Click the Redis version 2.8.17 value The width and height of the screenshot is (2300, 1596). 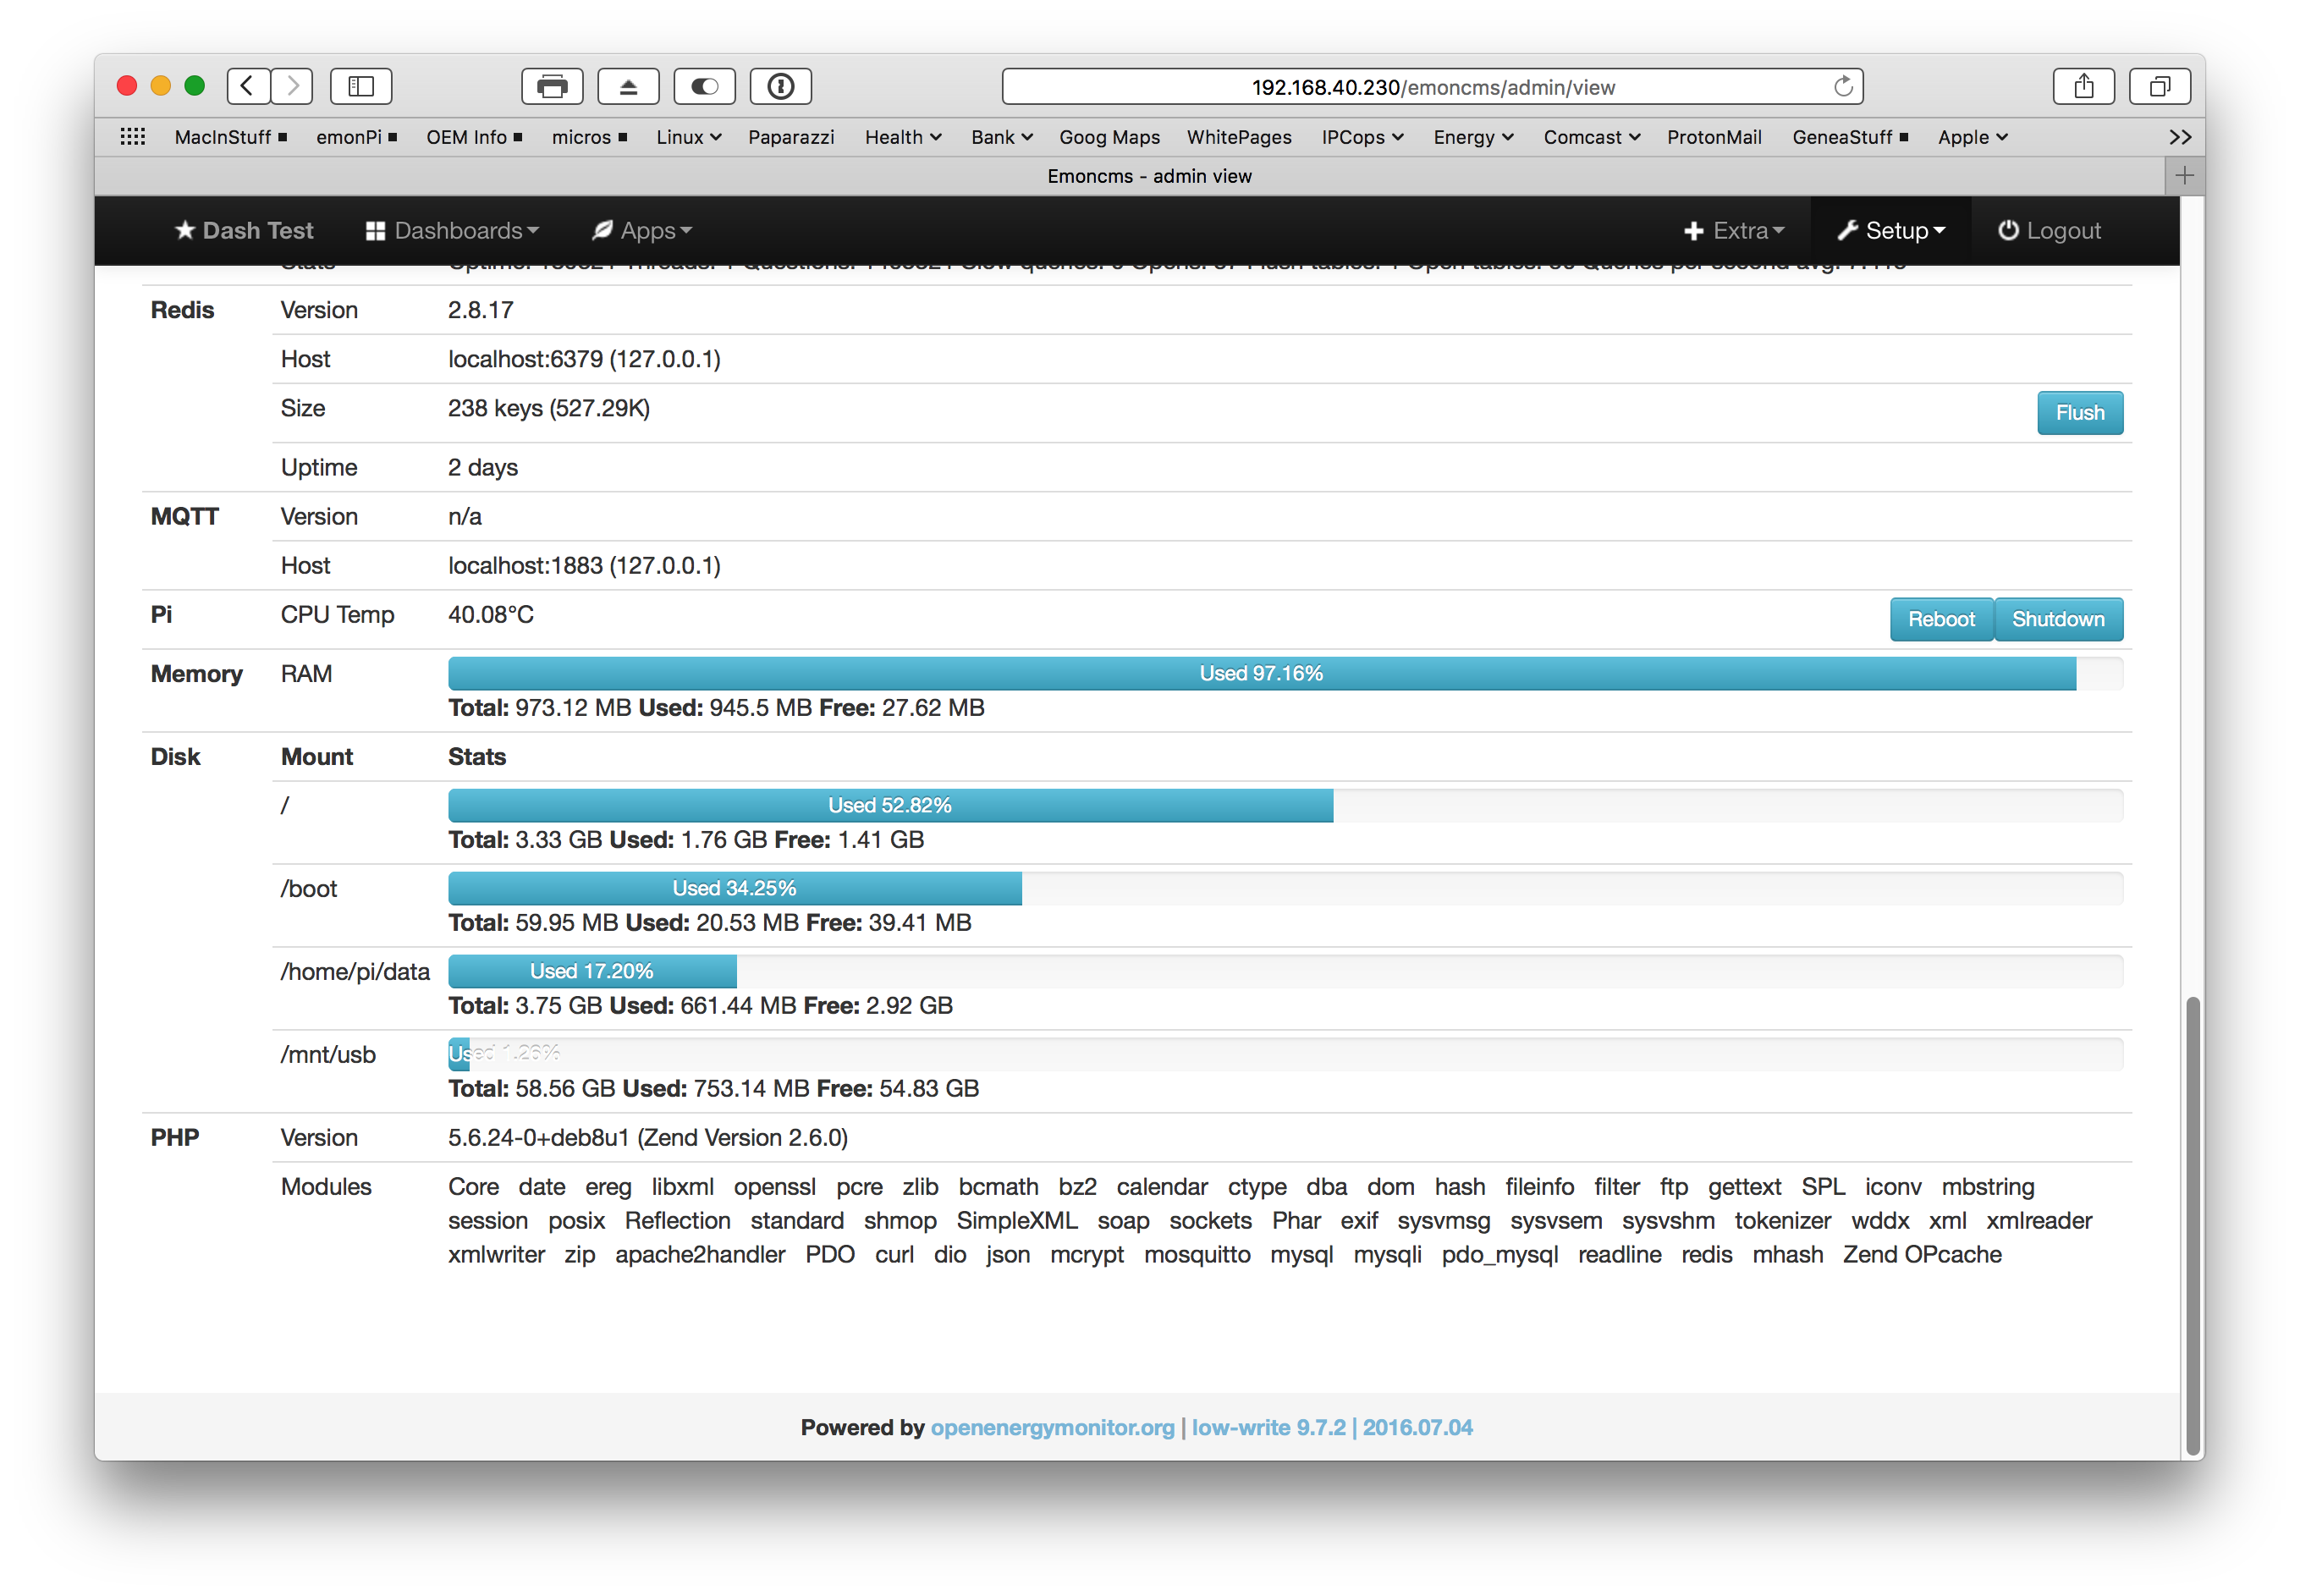click(x=481, y=310)
